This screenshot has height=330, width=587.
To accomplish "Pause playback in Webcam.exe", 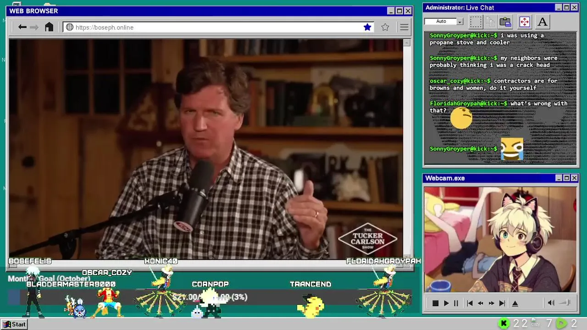I will [456, 303].
